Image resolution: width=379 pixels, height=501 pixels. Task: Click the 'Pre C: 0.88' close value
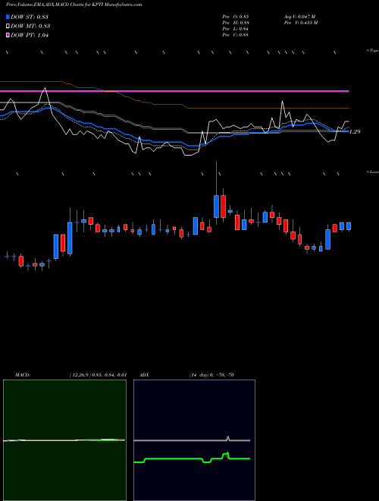click(x=236, y=35)
